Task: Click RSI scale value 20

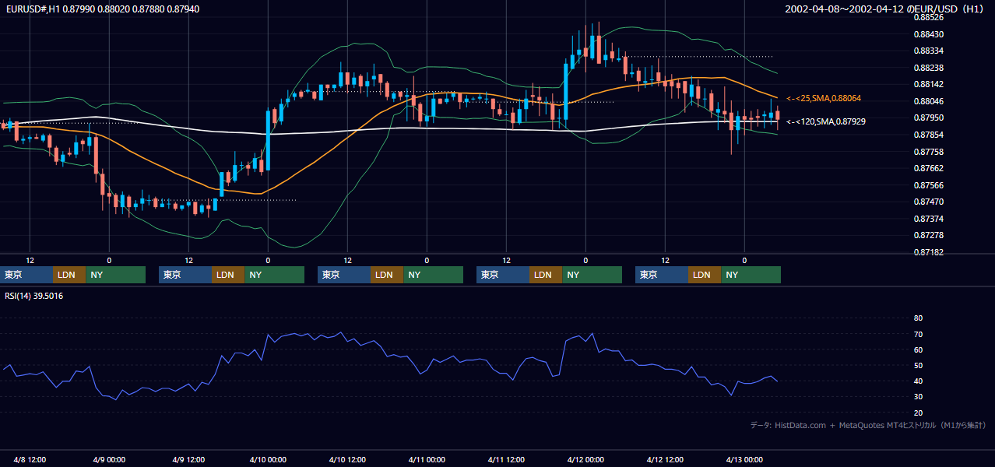Action: (x=918, y=413)
